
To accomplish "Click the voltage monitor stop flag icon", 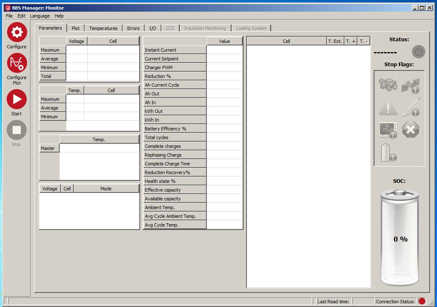I will point(387,130).
